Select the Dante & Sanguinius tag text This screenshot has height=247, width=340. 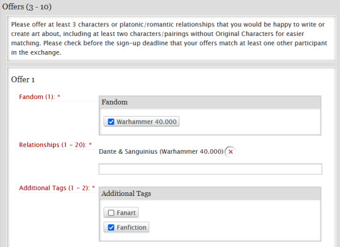[161, 151]
